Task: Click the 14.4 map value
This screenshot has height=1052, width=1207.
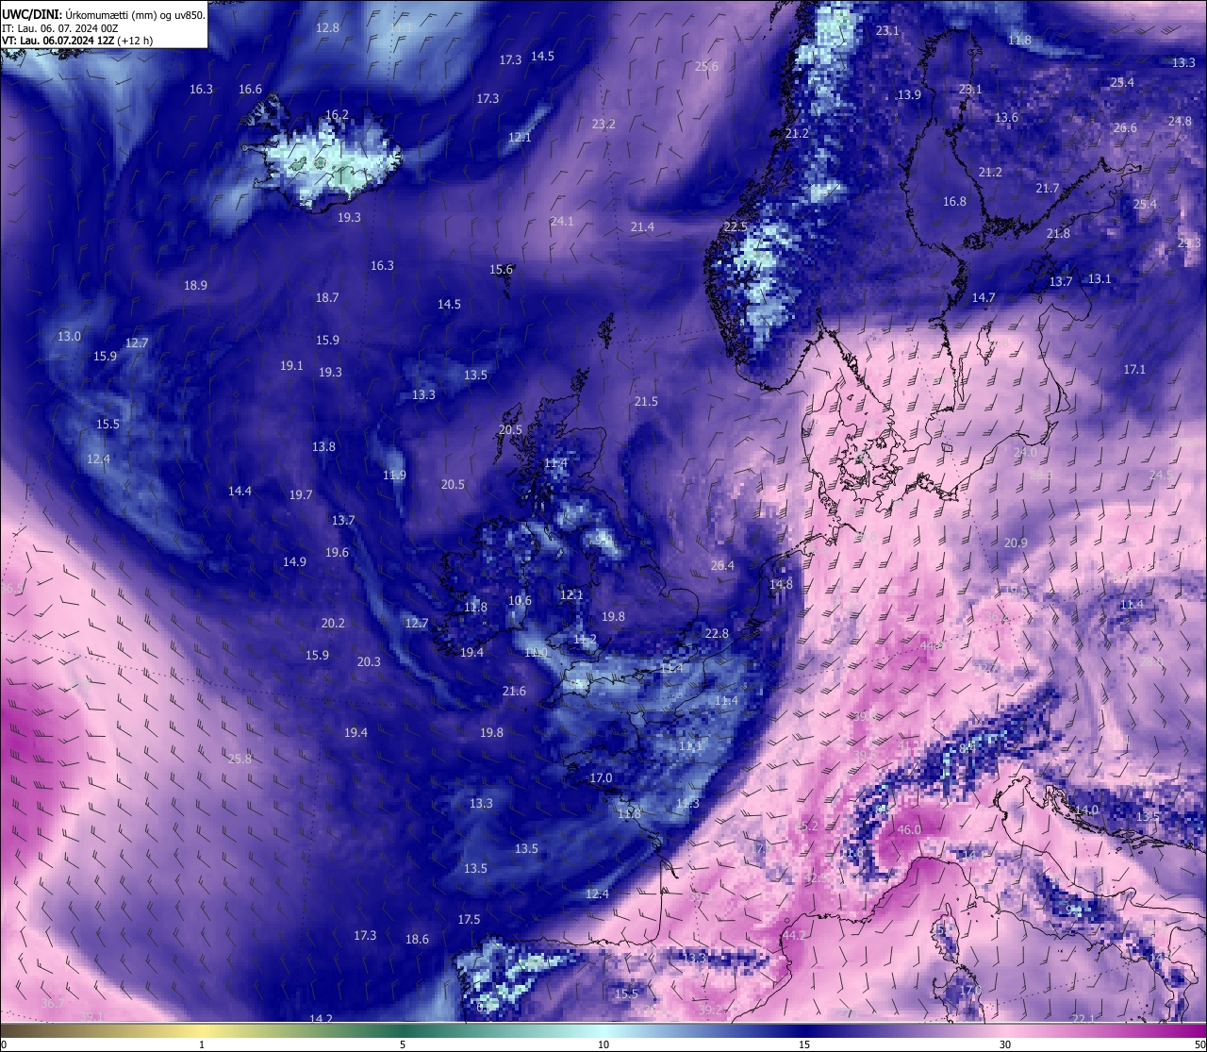Action: point(240,491)
